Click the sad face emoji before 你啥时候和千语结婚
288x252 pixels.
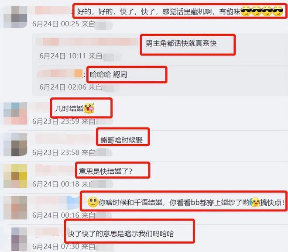pos(93,202)
